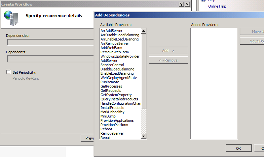
Task: Open the Online Help link
Action: [x=217, y=6]
